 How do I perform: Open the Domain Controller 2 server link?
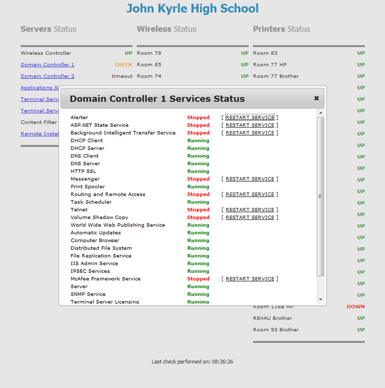pyautogui.click(x=47, y=76)
